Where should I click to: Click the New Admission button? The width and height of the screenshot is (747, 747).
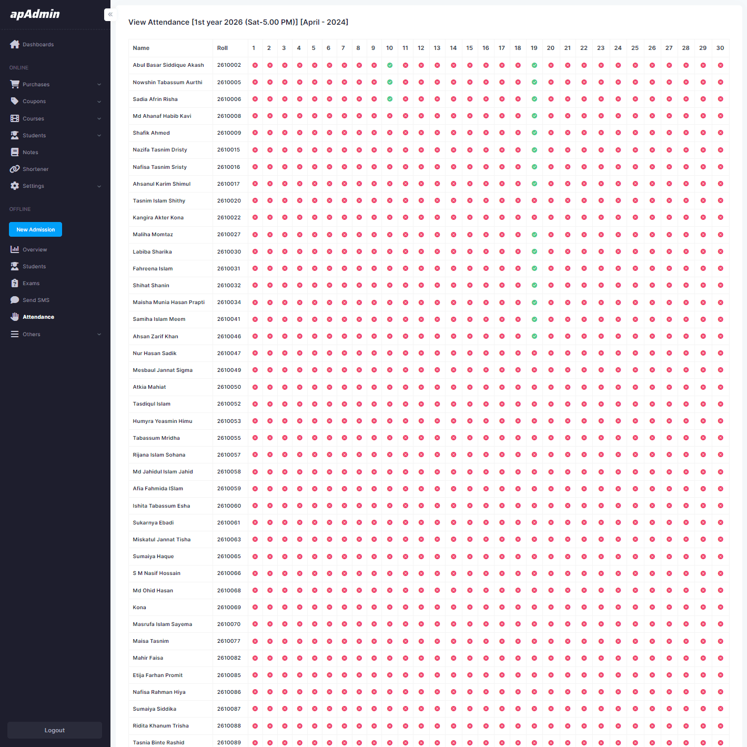pos(35,229)
